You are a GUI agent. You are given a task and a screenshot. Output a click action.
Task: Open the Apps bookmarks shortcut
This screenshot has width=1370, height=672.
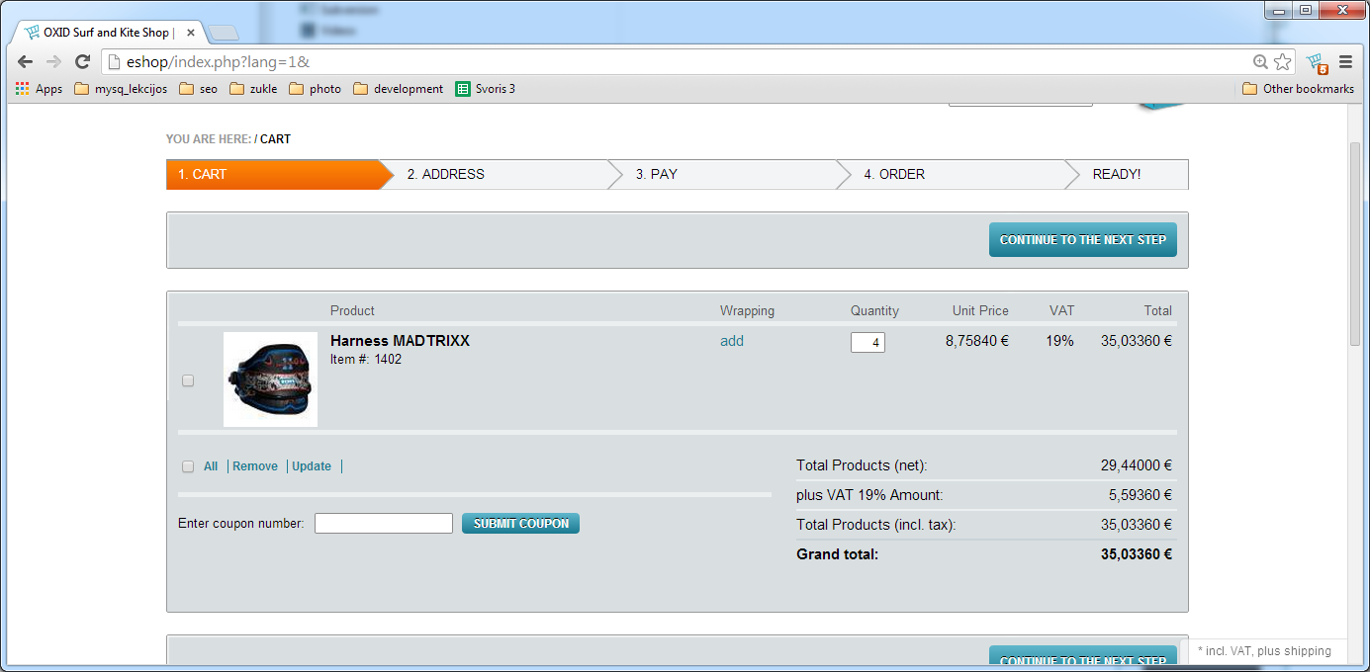pos(40,89)
